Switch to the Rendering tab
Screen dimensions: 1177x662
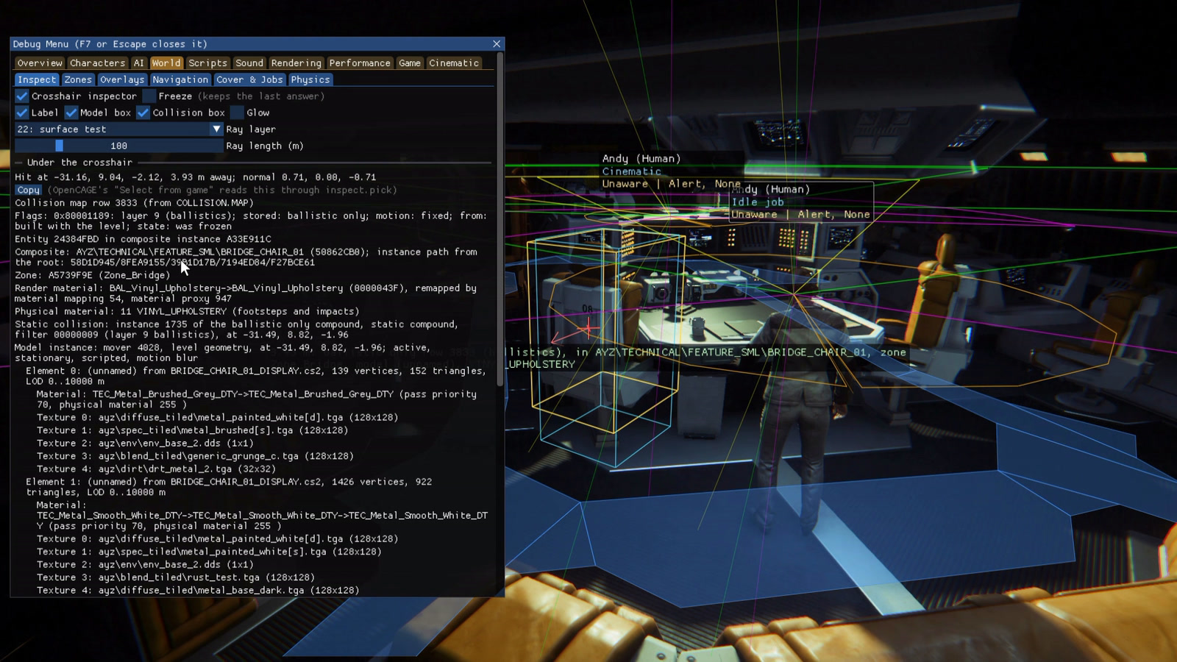pyautogui.click(x=296, y=63)
